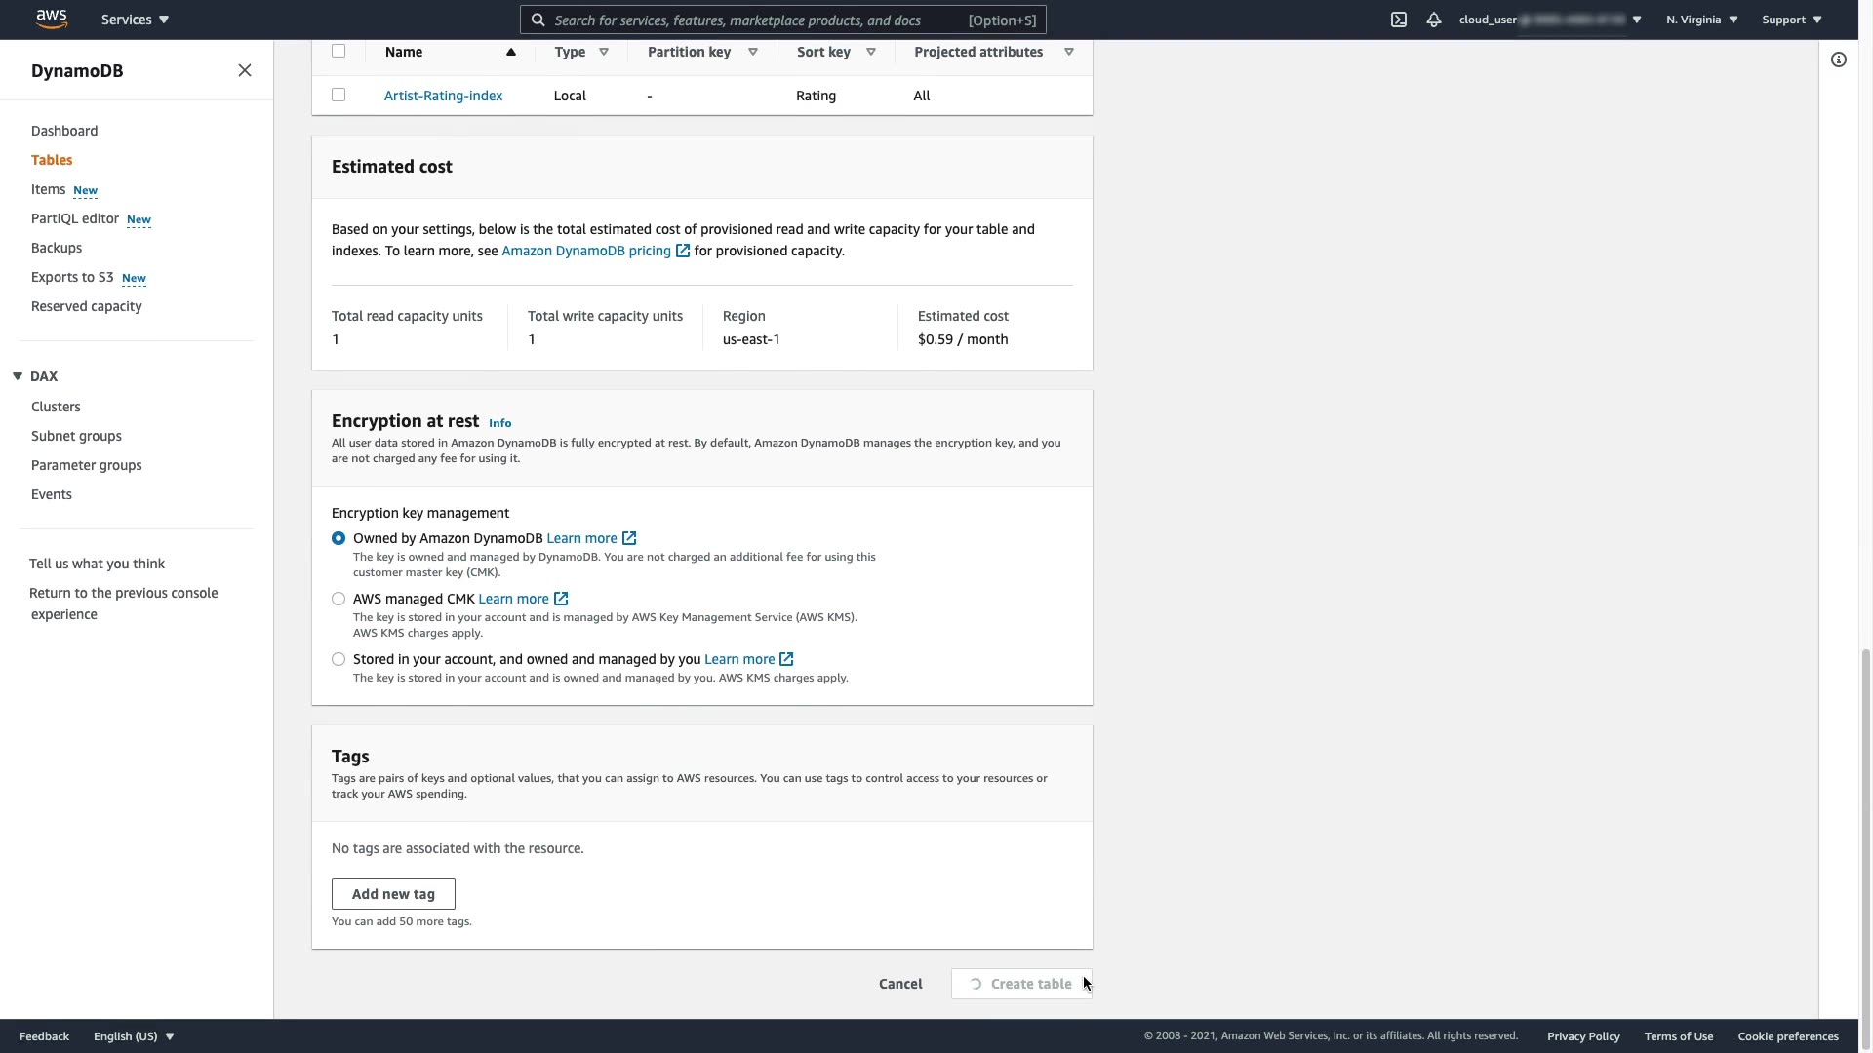Select the Artist-Rating-index row checkbox

[339, 95]
